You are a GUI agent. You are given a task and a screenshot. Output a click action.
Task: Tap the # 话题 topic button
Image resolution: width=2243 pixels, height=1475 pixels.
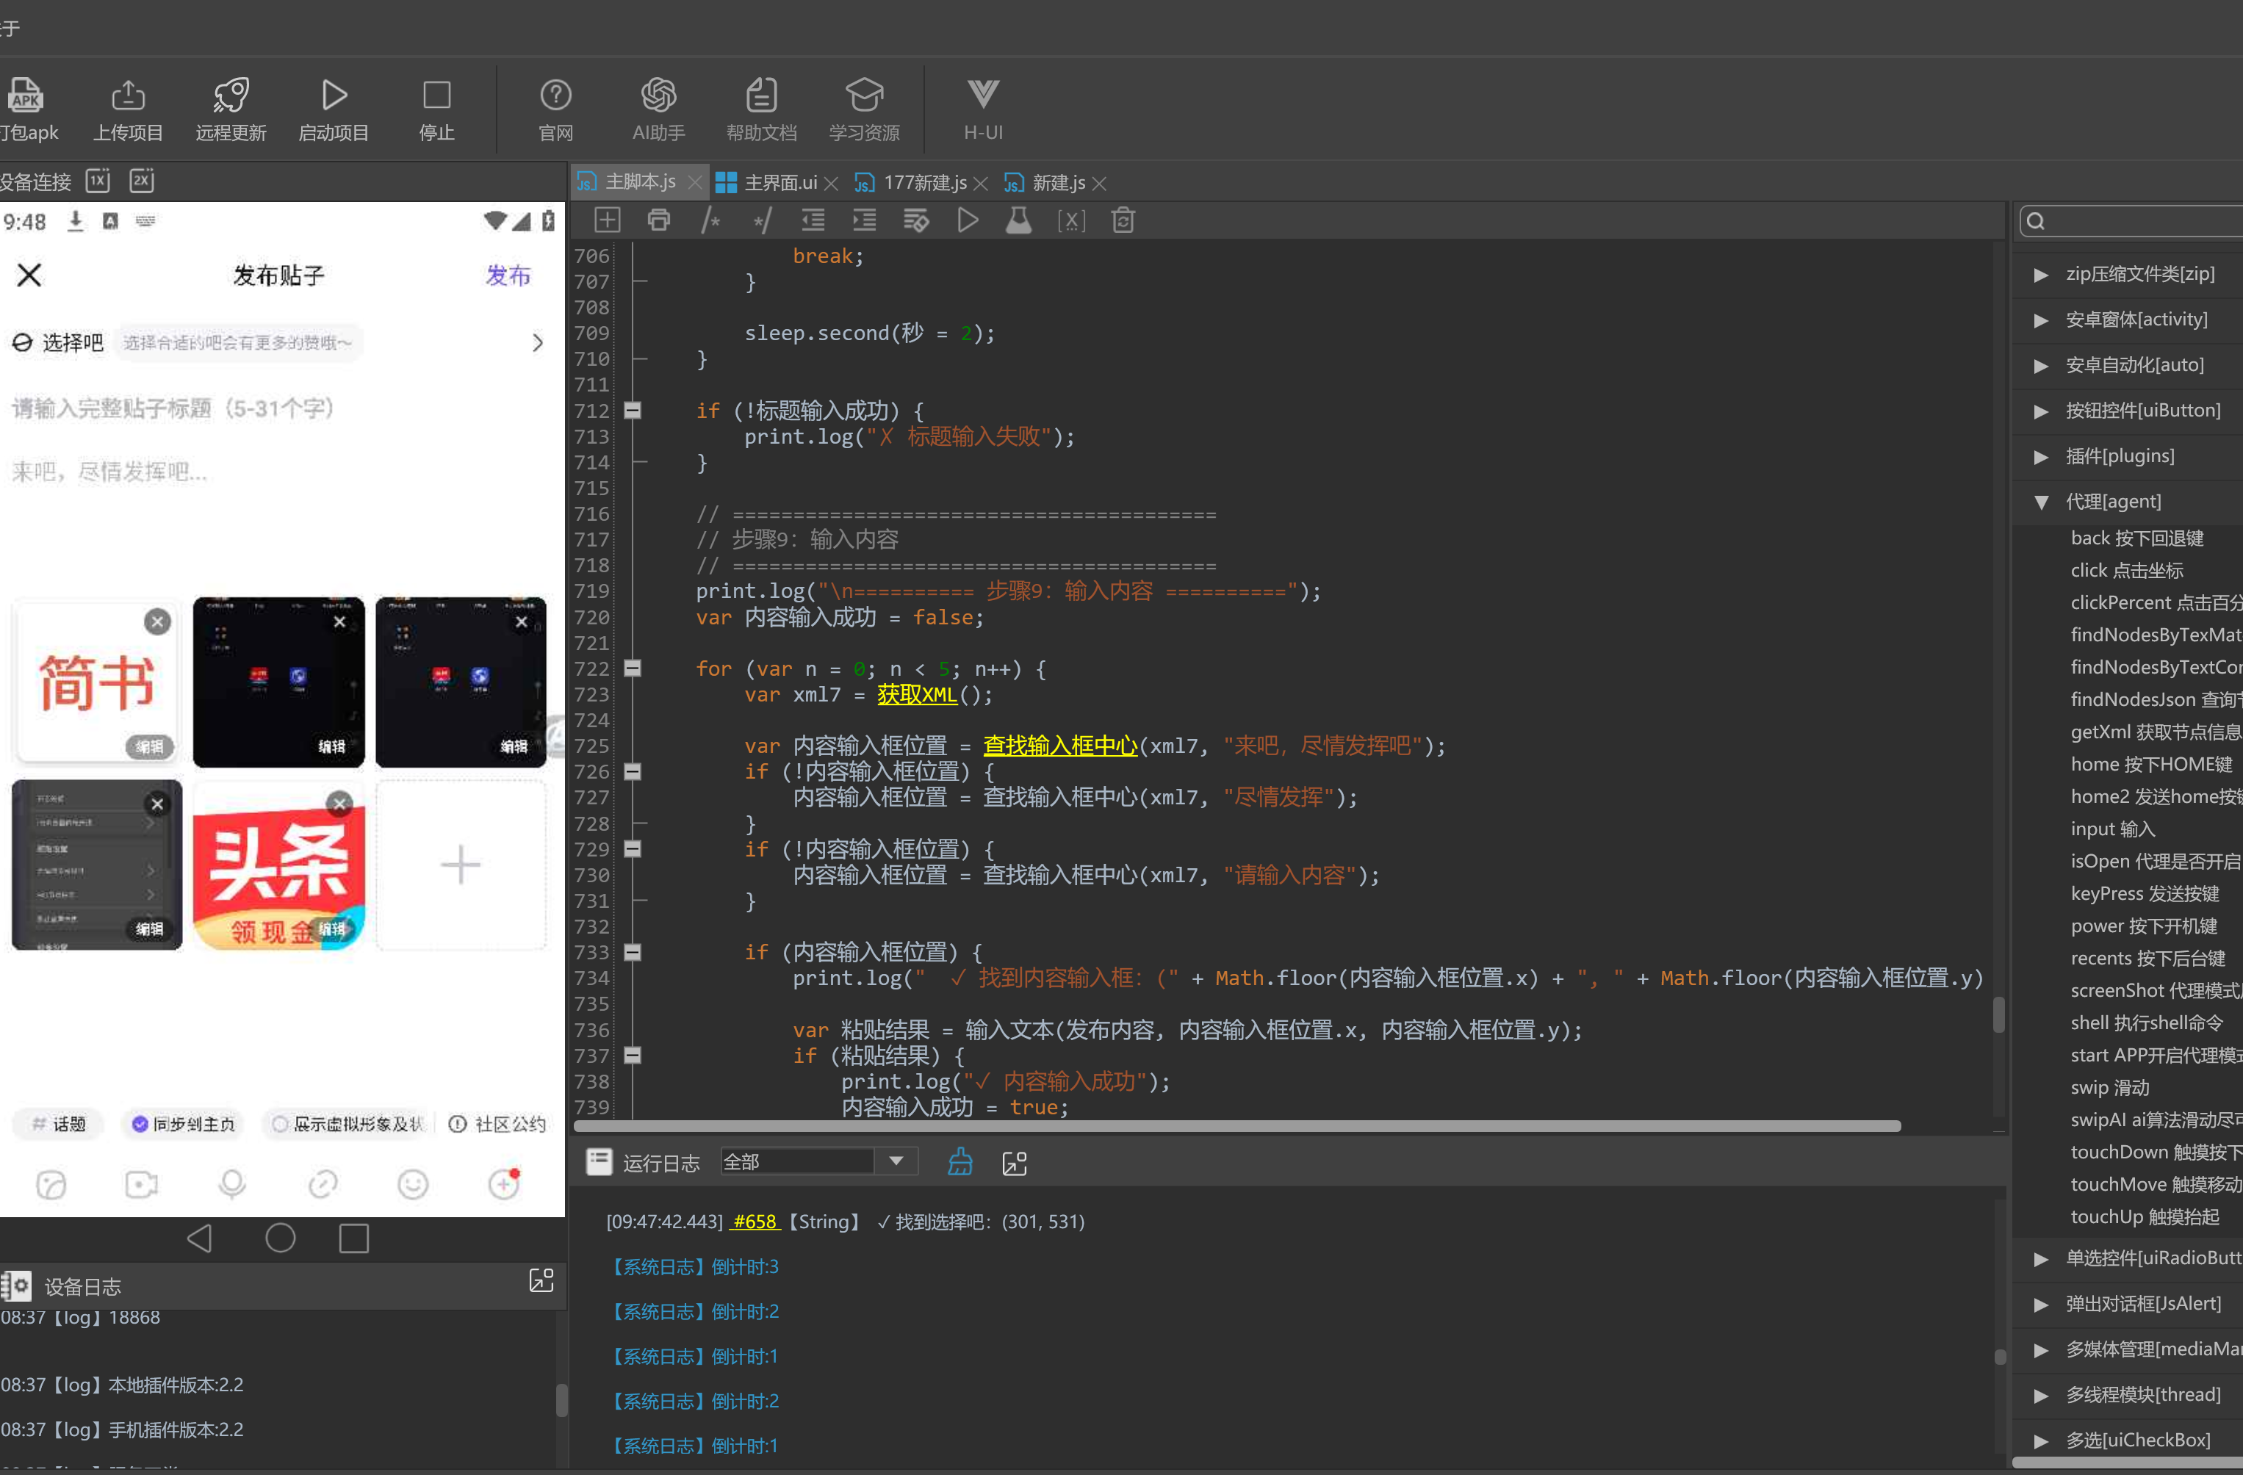(x=59, y=1123)
